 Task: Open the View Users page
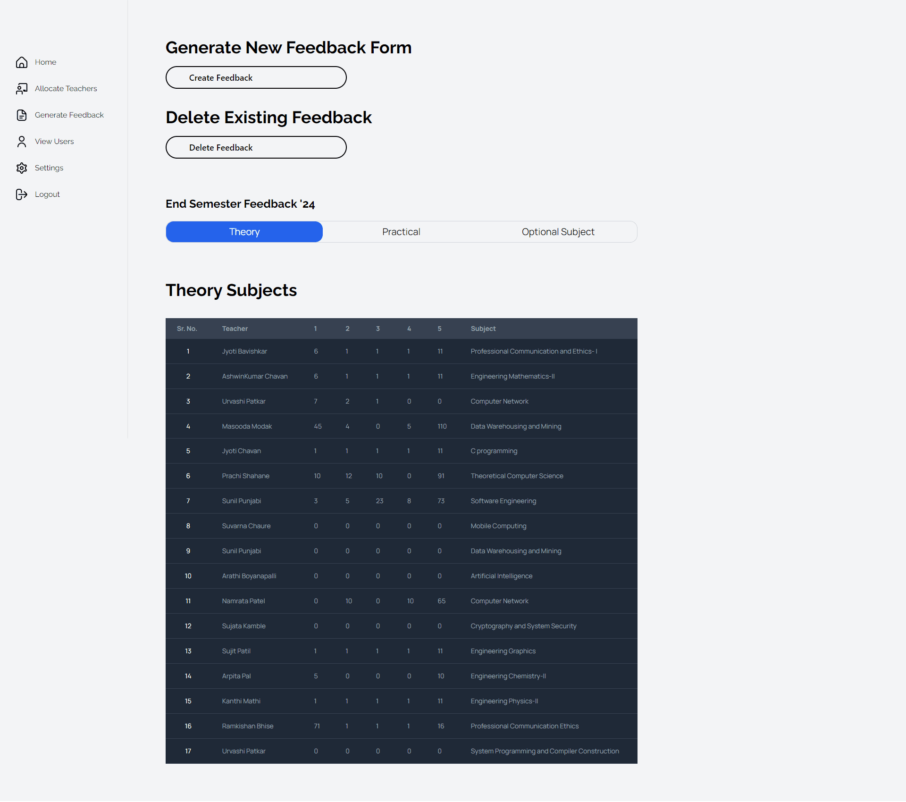coord(54,142)
